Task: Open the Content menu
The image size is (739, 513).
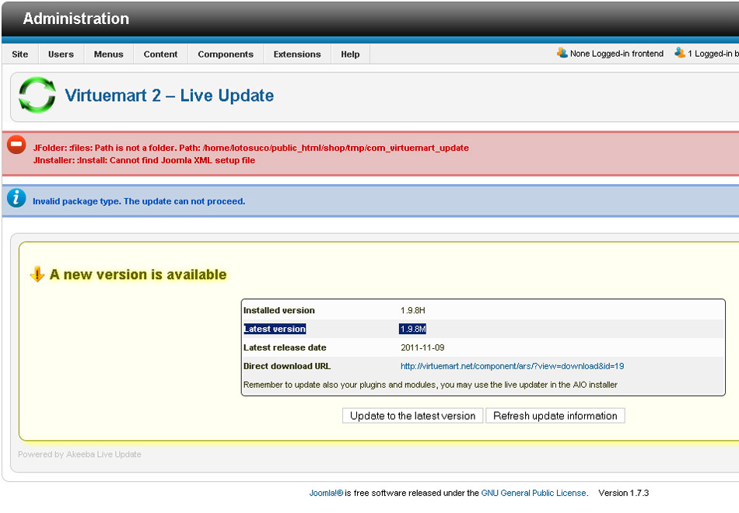Action: (161, 54)
